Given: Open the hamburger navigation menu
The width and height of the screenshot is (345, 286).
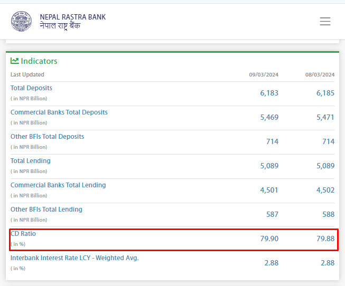Looking at the screenshot, I should [325, 22].
